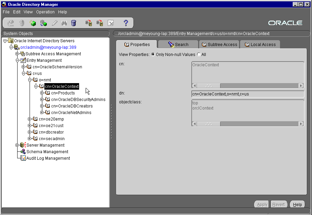Click inside the dn text field
The image size is (312, 215).
coord(247,94)
